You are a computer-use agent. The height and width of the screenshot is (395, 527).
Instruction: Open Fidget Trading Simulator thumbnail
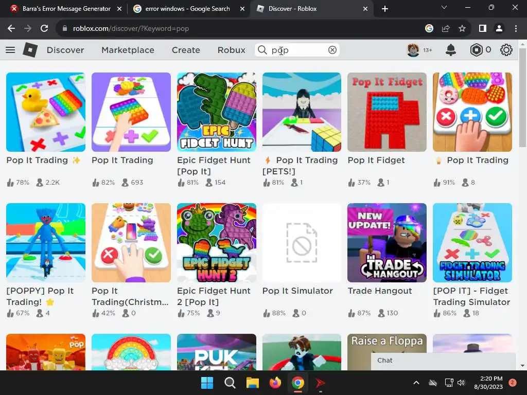[x=472, y=243]
